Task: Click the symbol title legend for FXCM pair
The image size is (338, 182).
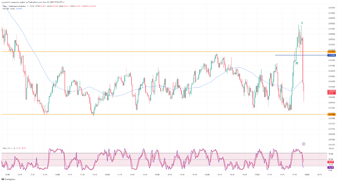Action: pos(17,6)
